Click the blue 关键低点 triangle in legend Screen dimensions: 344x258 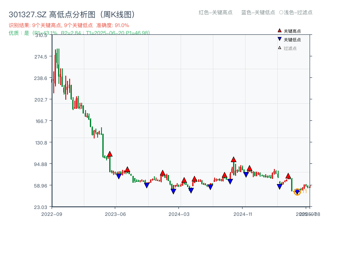(279, 39)
